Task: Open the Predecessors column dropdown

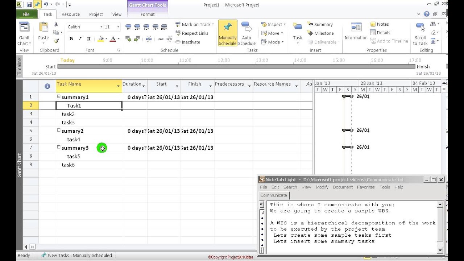Action: click(x=249, y=86)
